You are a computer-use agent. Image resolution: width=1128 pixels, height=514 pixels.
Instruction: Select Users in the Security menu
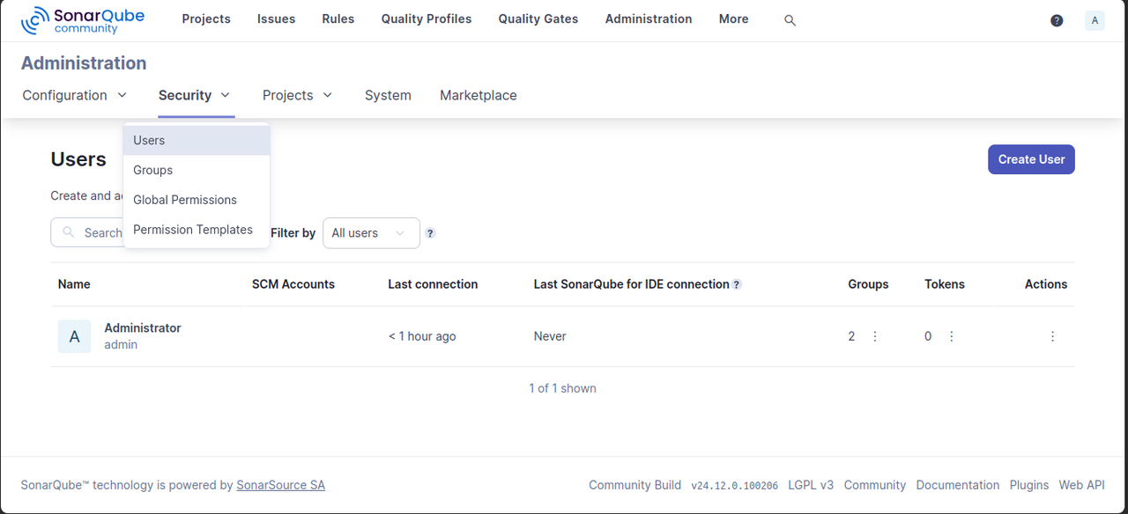tap(197, 141)
